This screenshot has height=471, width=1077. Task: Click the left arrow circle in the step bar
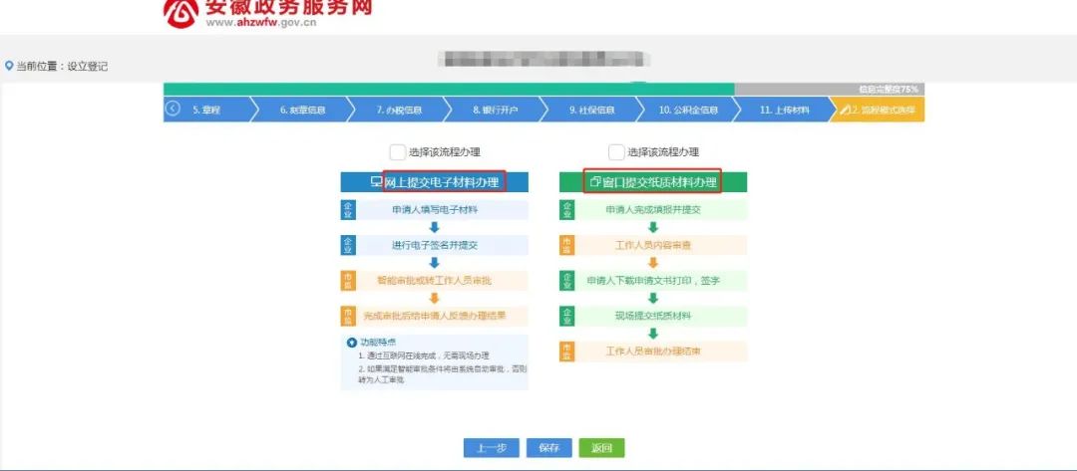pos(173,110)
